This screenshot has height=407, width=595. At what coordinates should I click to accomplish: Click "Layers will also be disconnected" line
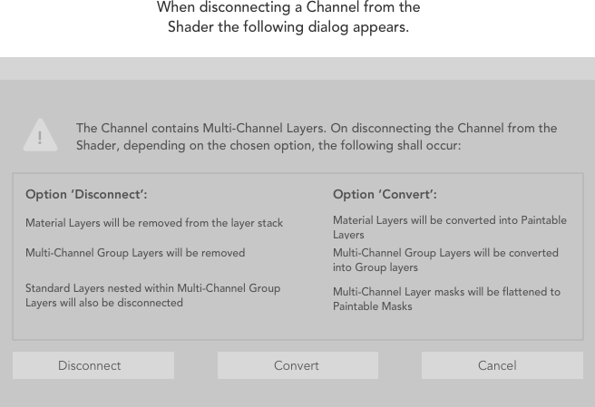coord(104,303)
